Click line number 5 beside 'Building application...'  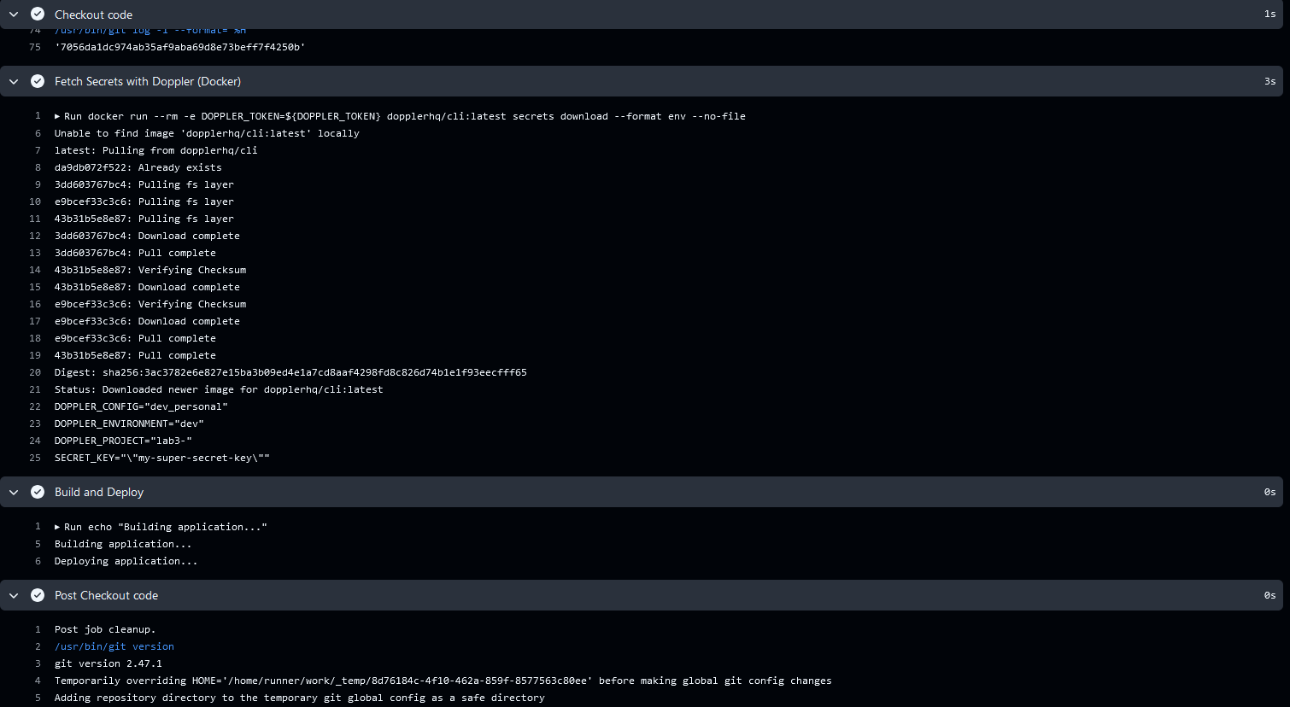(x=38, y=544)
